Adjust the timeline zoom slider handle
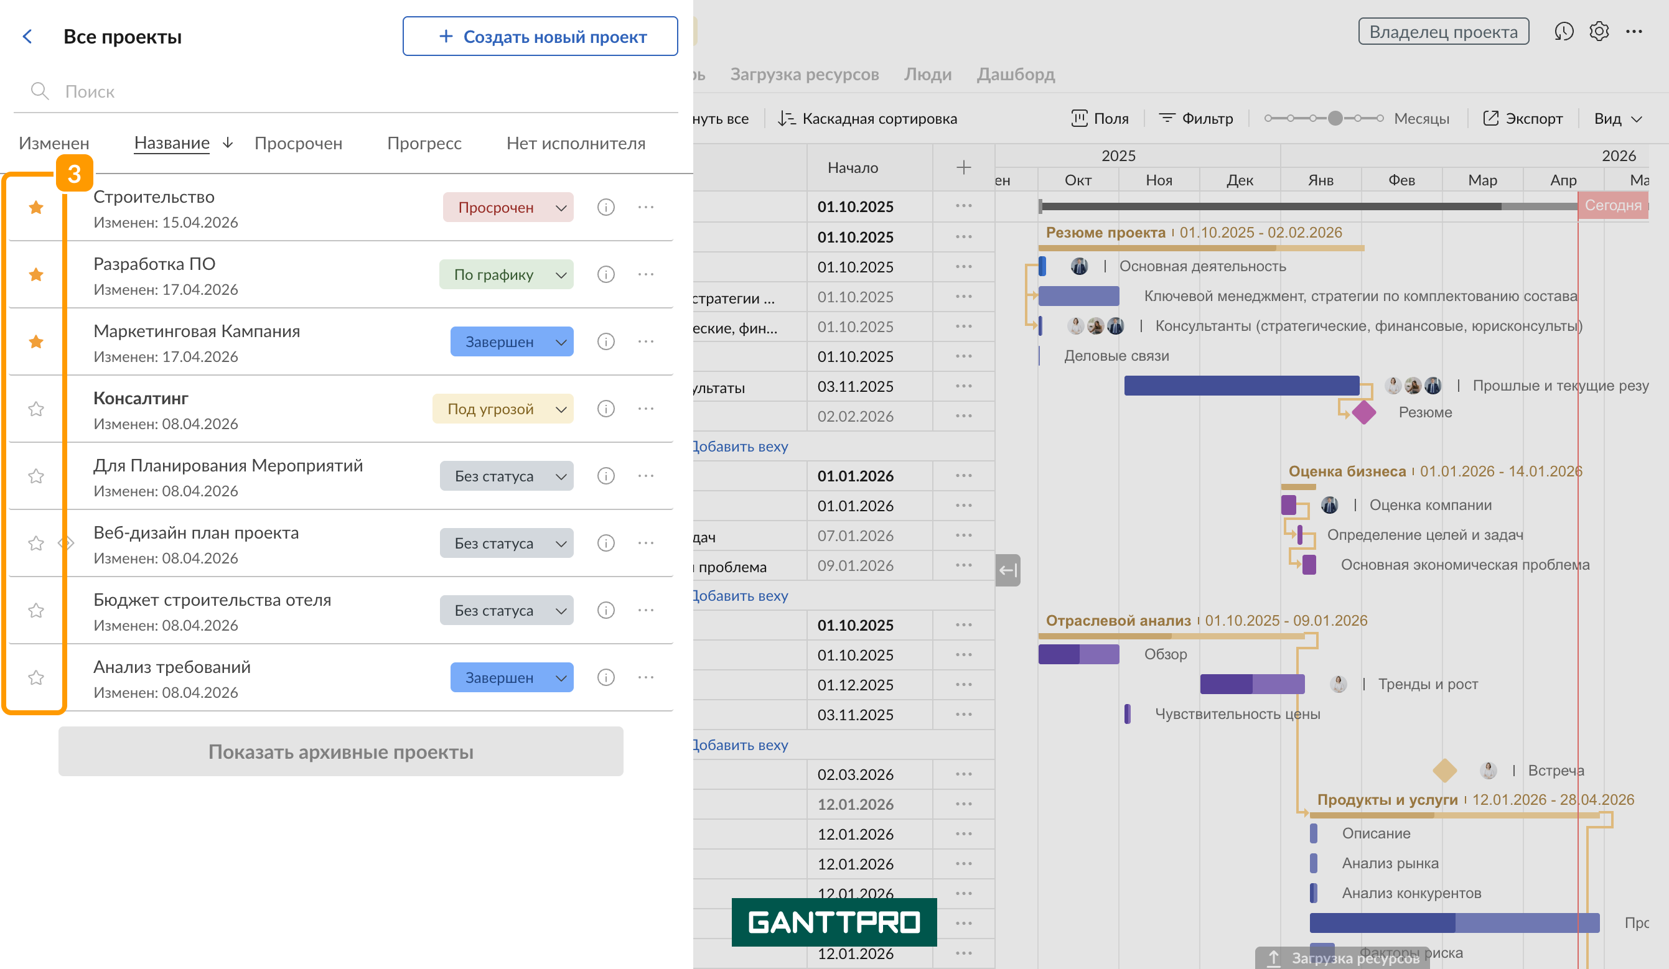Screen dimensions: 1669x969 pos(1335,118)
